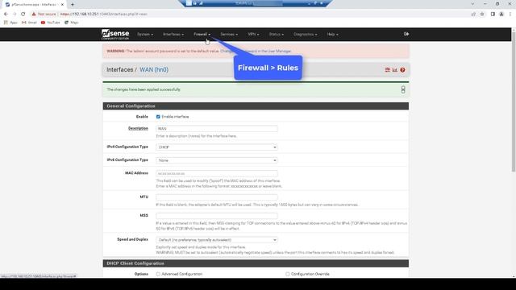
Task: Open Chrome three-dot menu
Action: pyautogui.click(x=510, y=14)
